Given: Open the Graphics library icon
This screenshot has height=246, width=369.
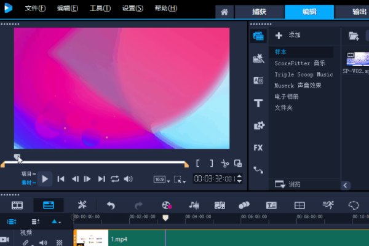Looking at the screenshot, I should (x=259, y=125).
